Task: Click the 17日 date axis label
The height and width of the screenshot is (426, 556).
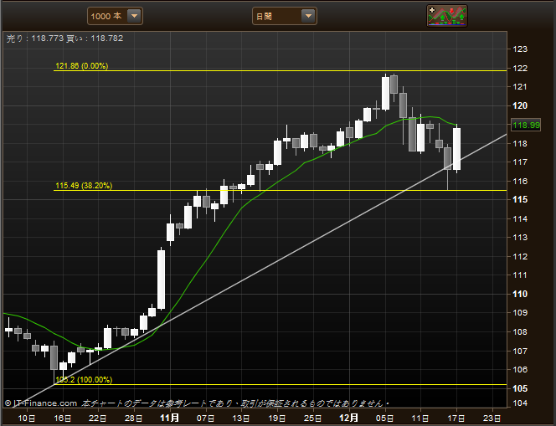Action: coord(456,418)
